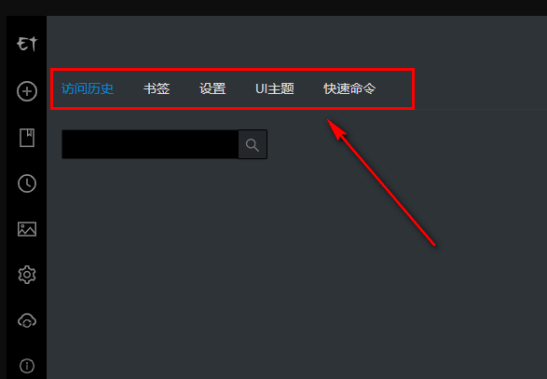
Task: Open the image icon in the sidebar
Action: 27,229
